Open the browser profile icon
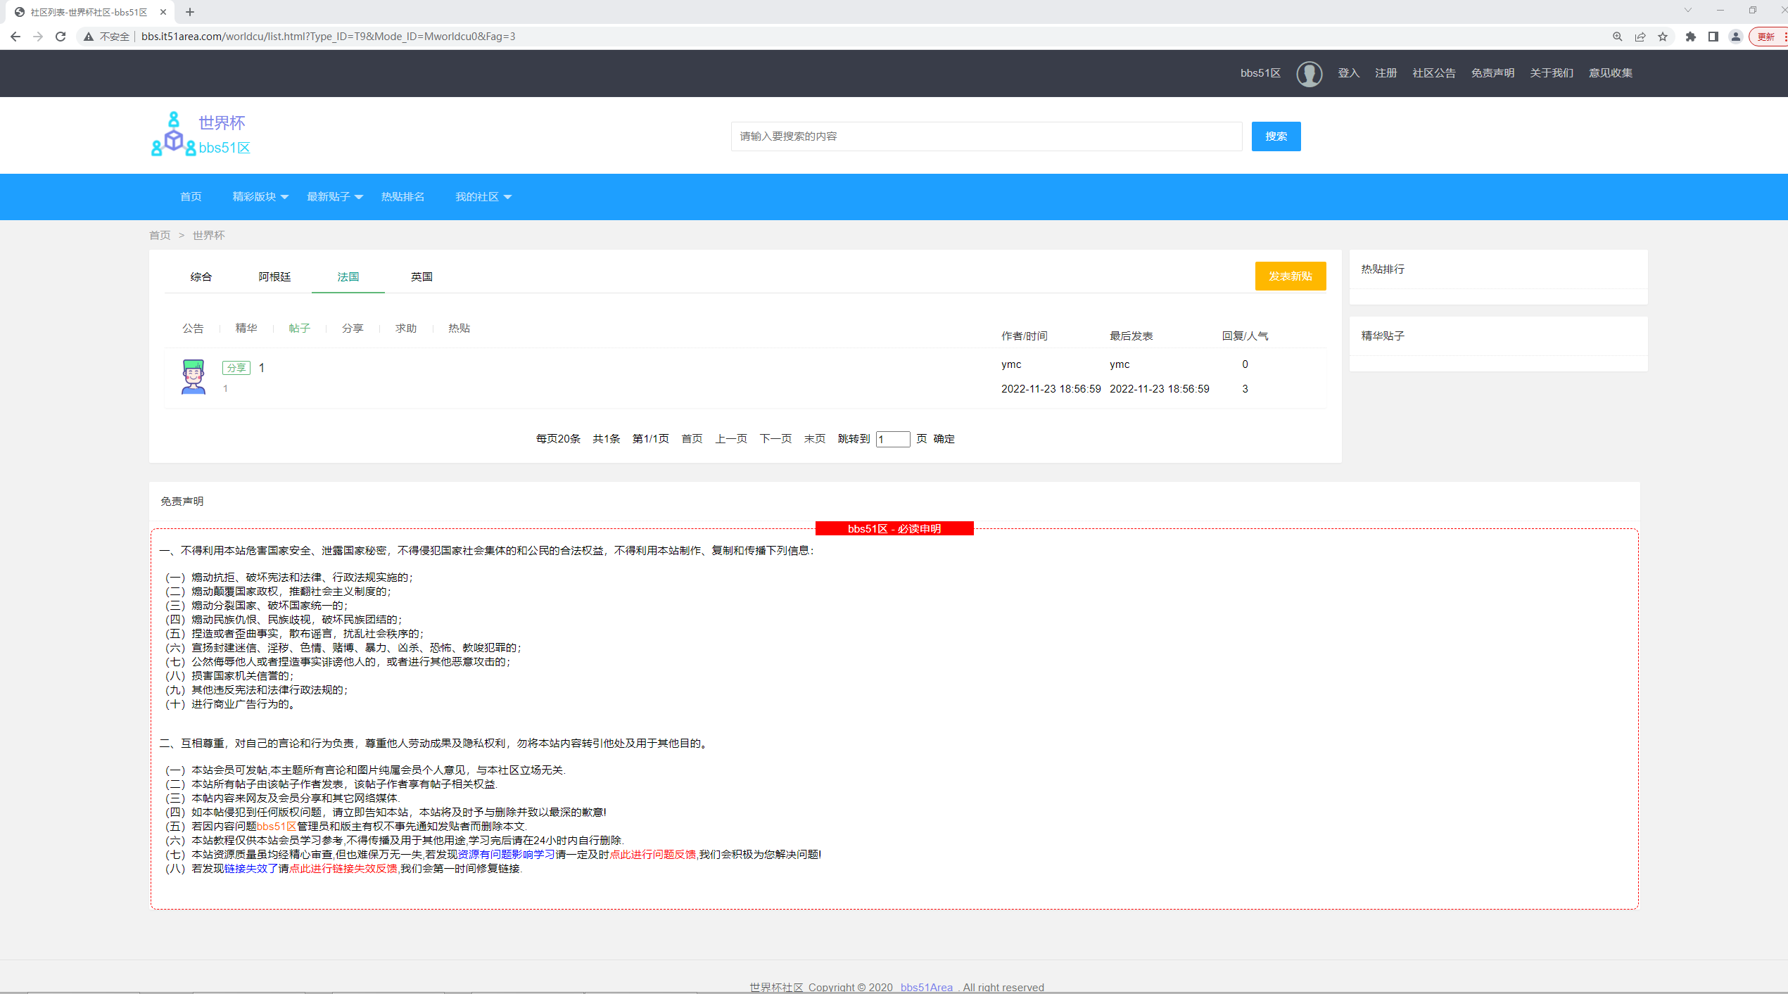This screenshot has width=1788, height=994. [x=1736, y=37]
